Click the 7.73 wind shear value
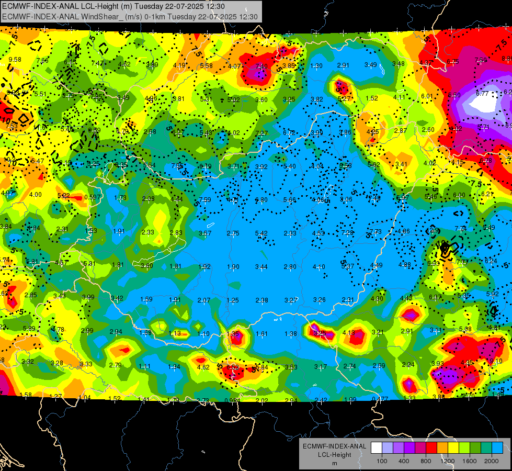Viewport: 512px width, 471px height. pyautogui.click(x=376, y=231)
